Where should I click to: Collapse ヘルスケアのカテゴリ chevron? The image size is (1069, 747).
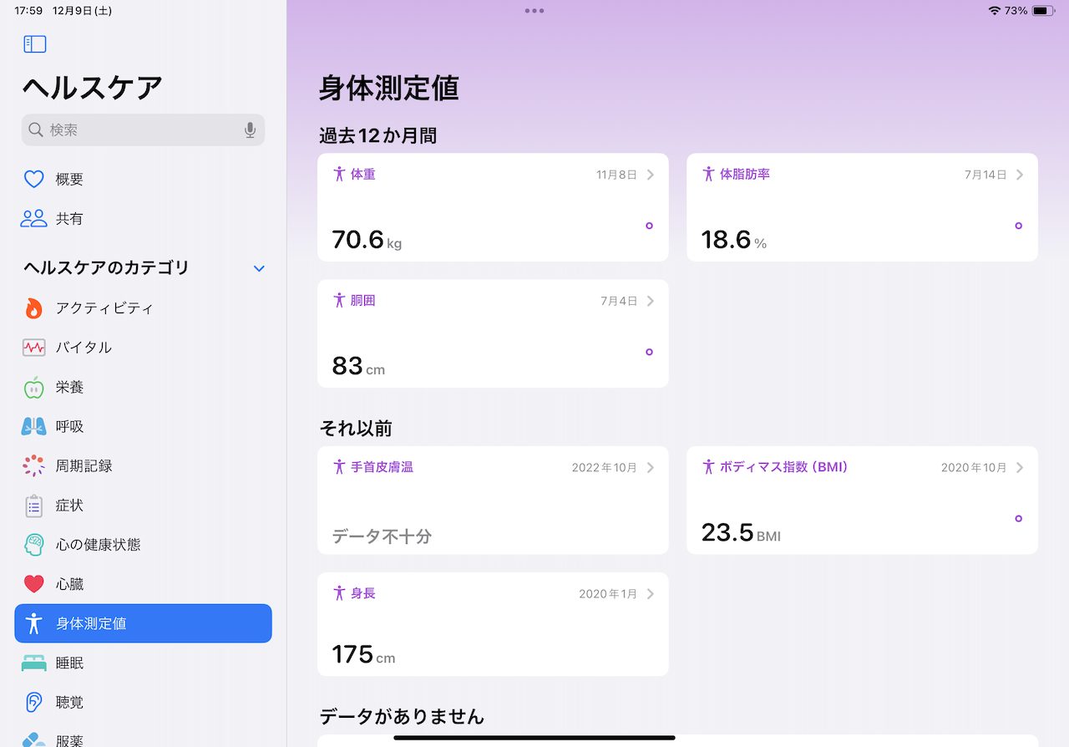click(259, 268)
